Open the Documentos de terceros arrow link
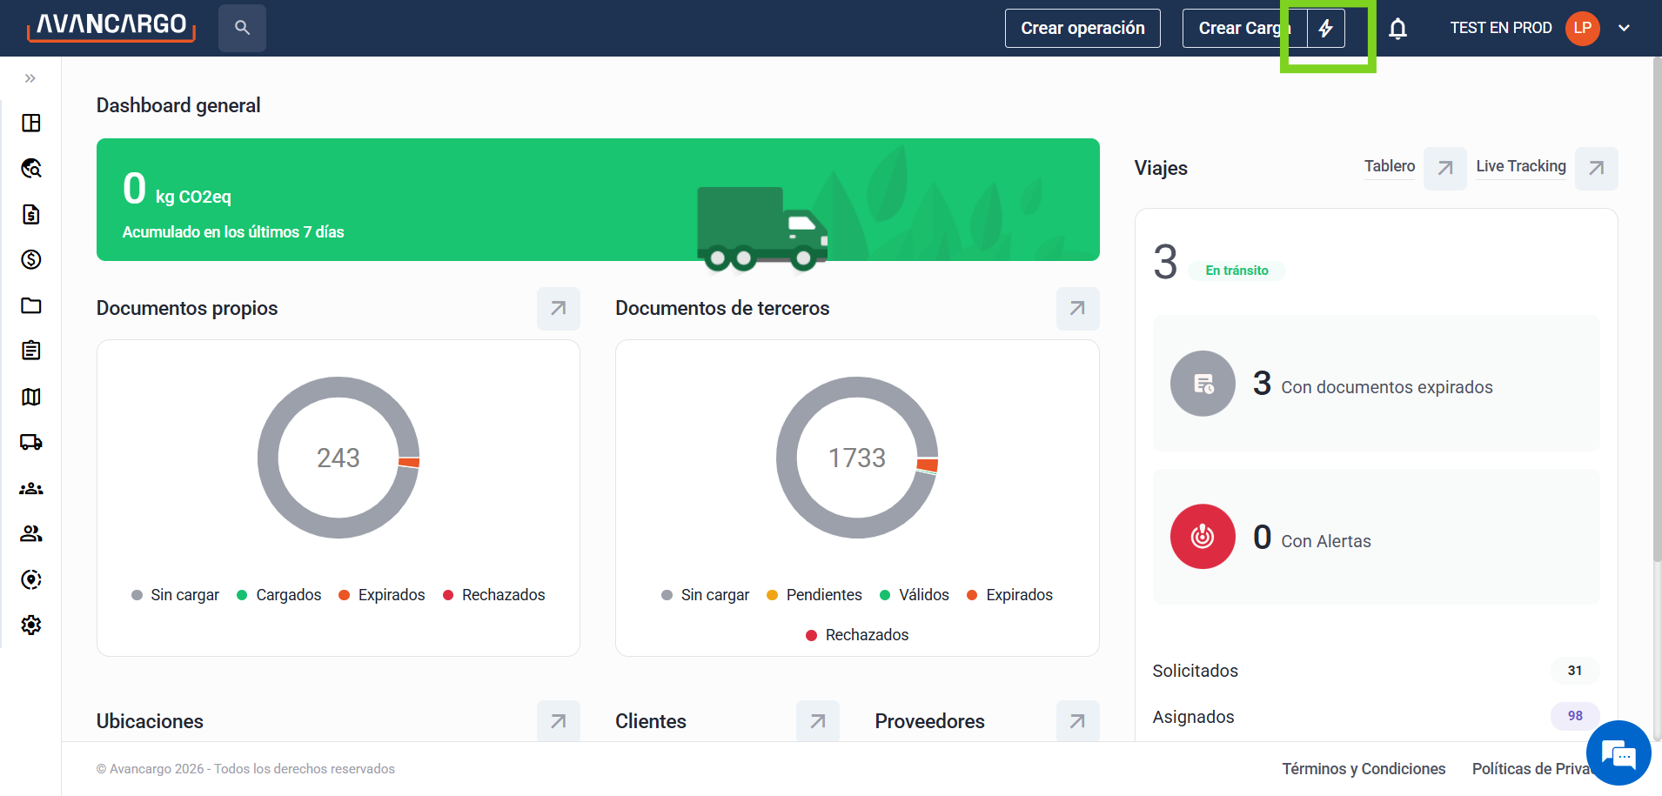1662x796 pixels. tap(1077, 308)
